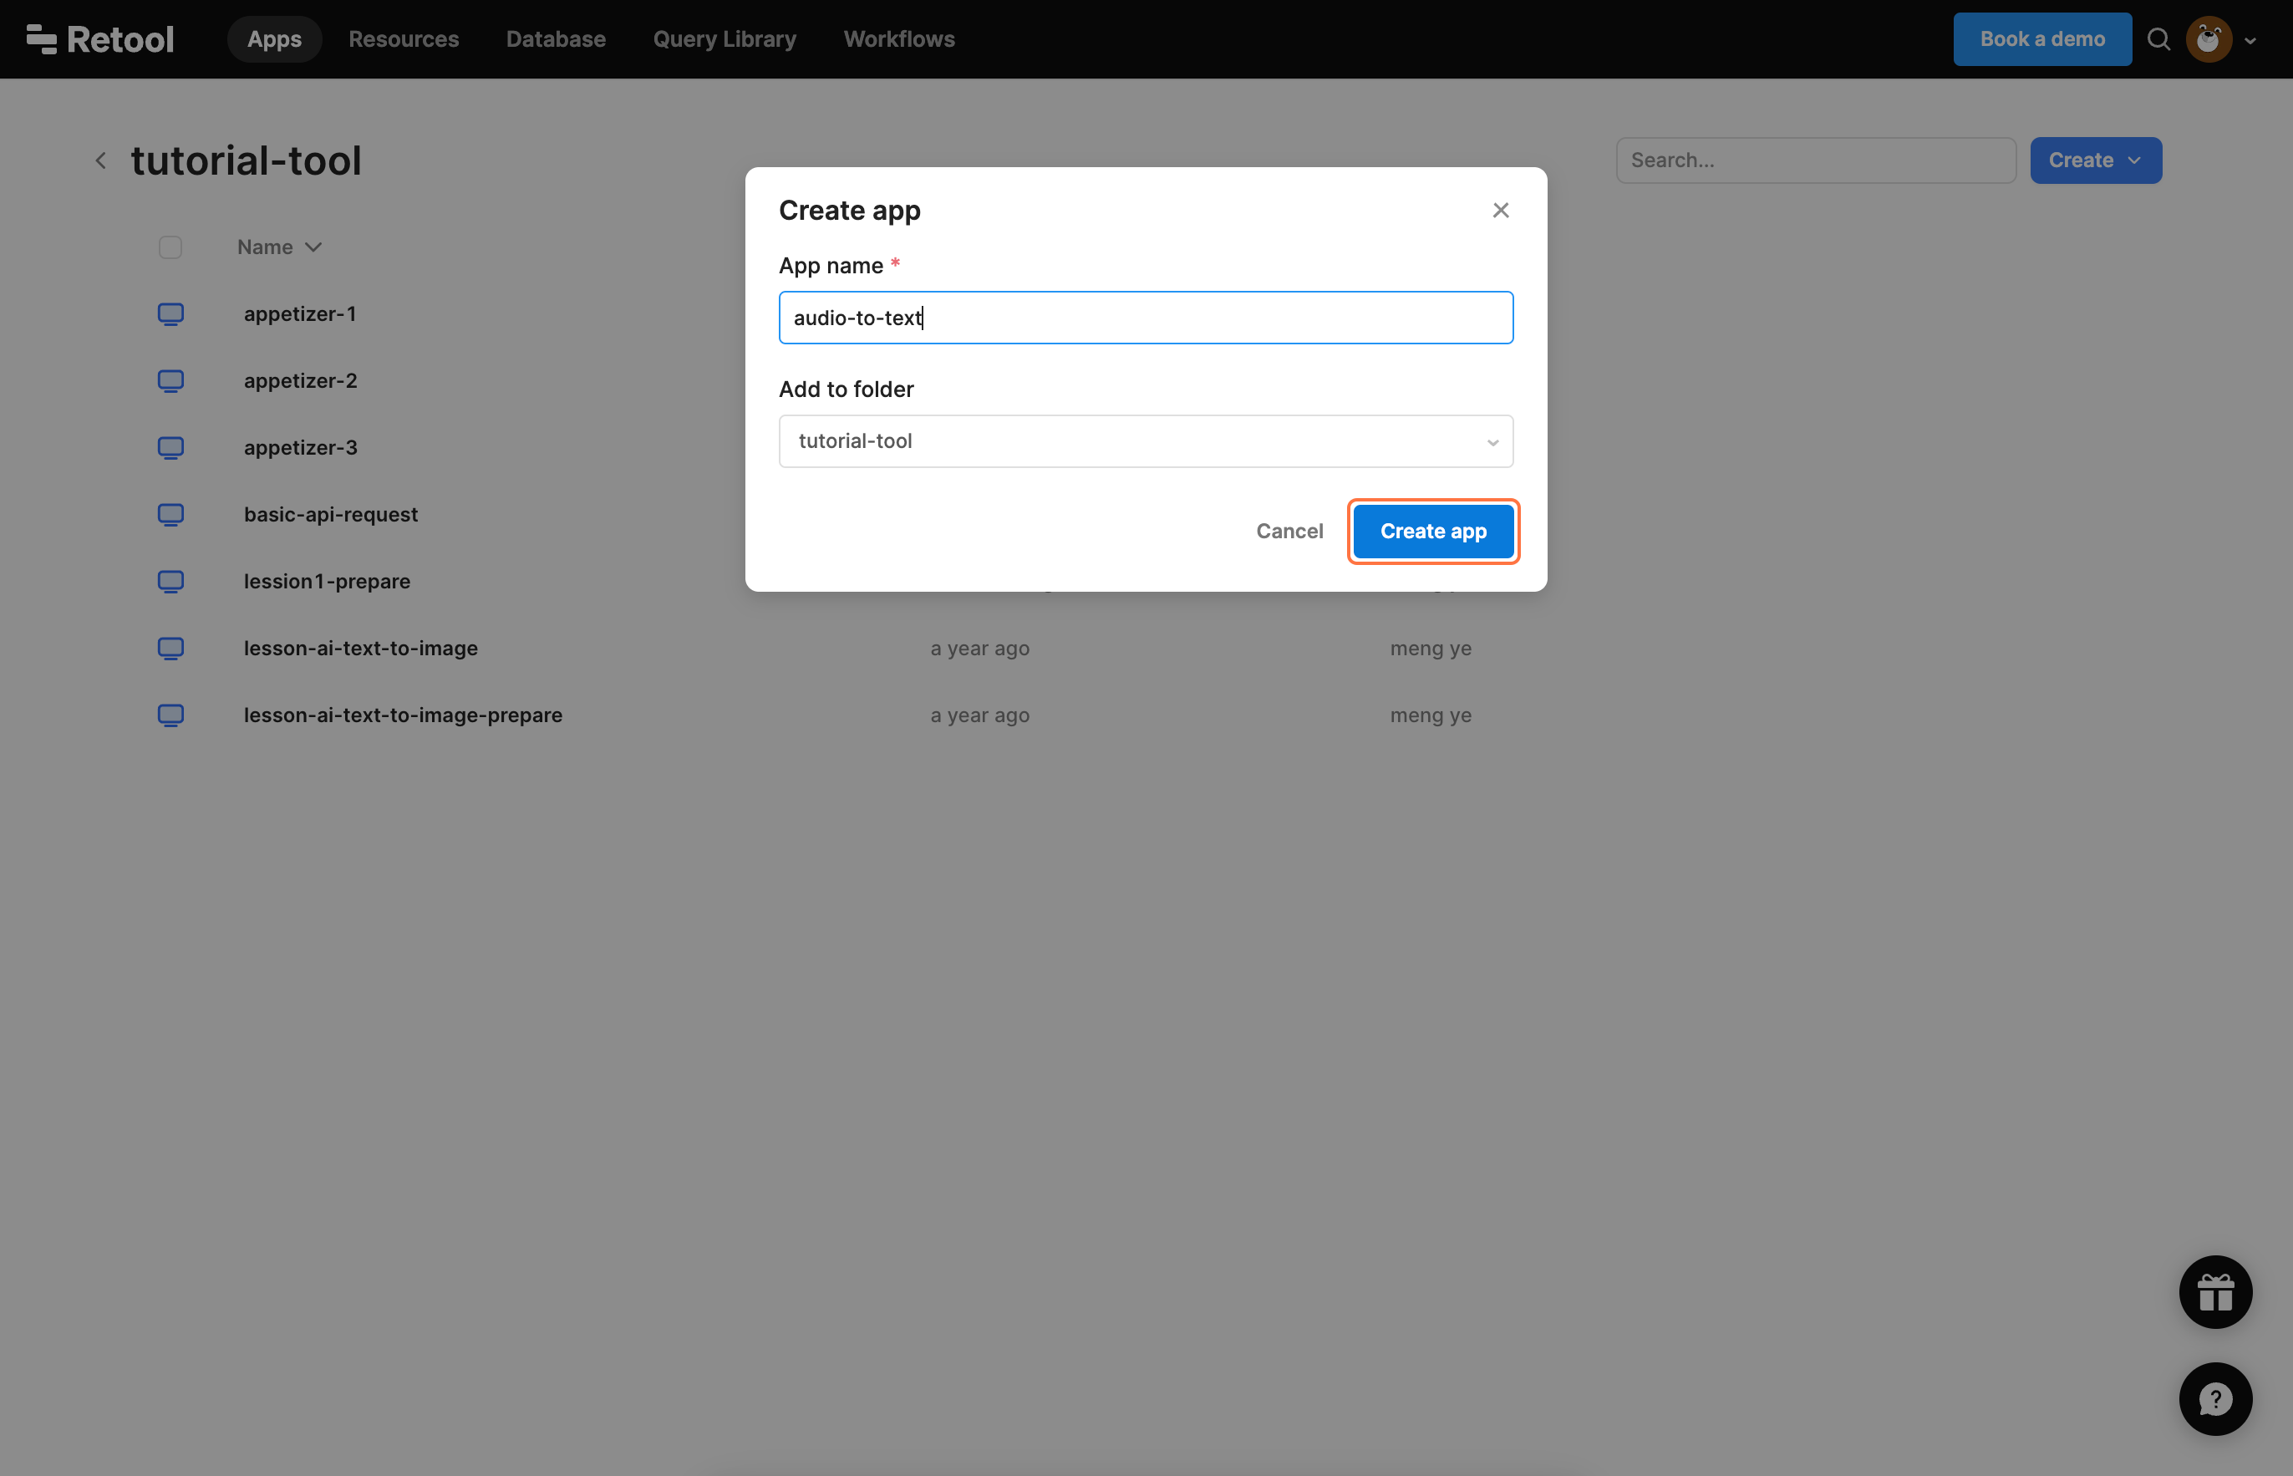Close the Create app dialog
2293x1476 pixels.
[x=1501, y=210]
